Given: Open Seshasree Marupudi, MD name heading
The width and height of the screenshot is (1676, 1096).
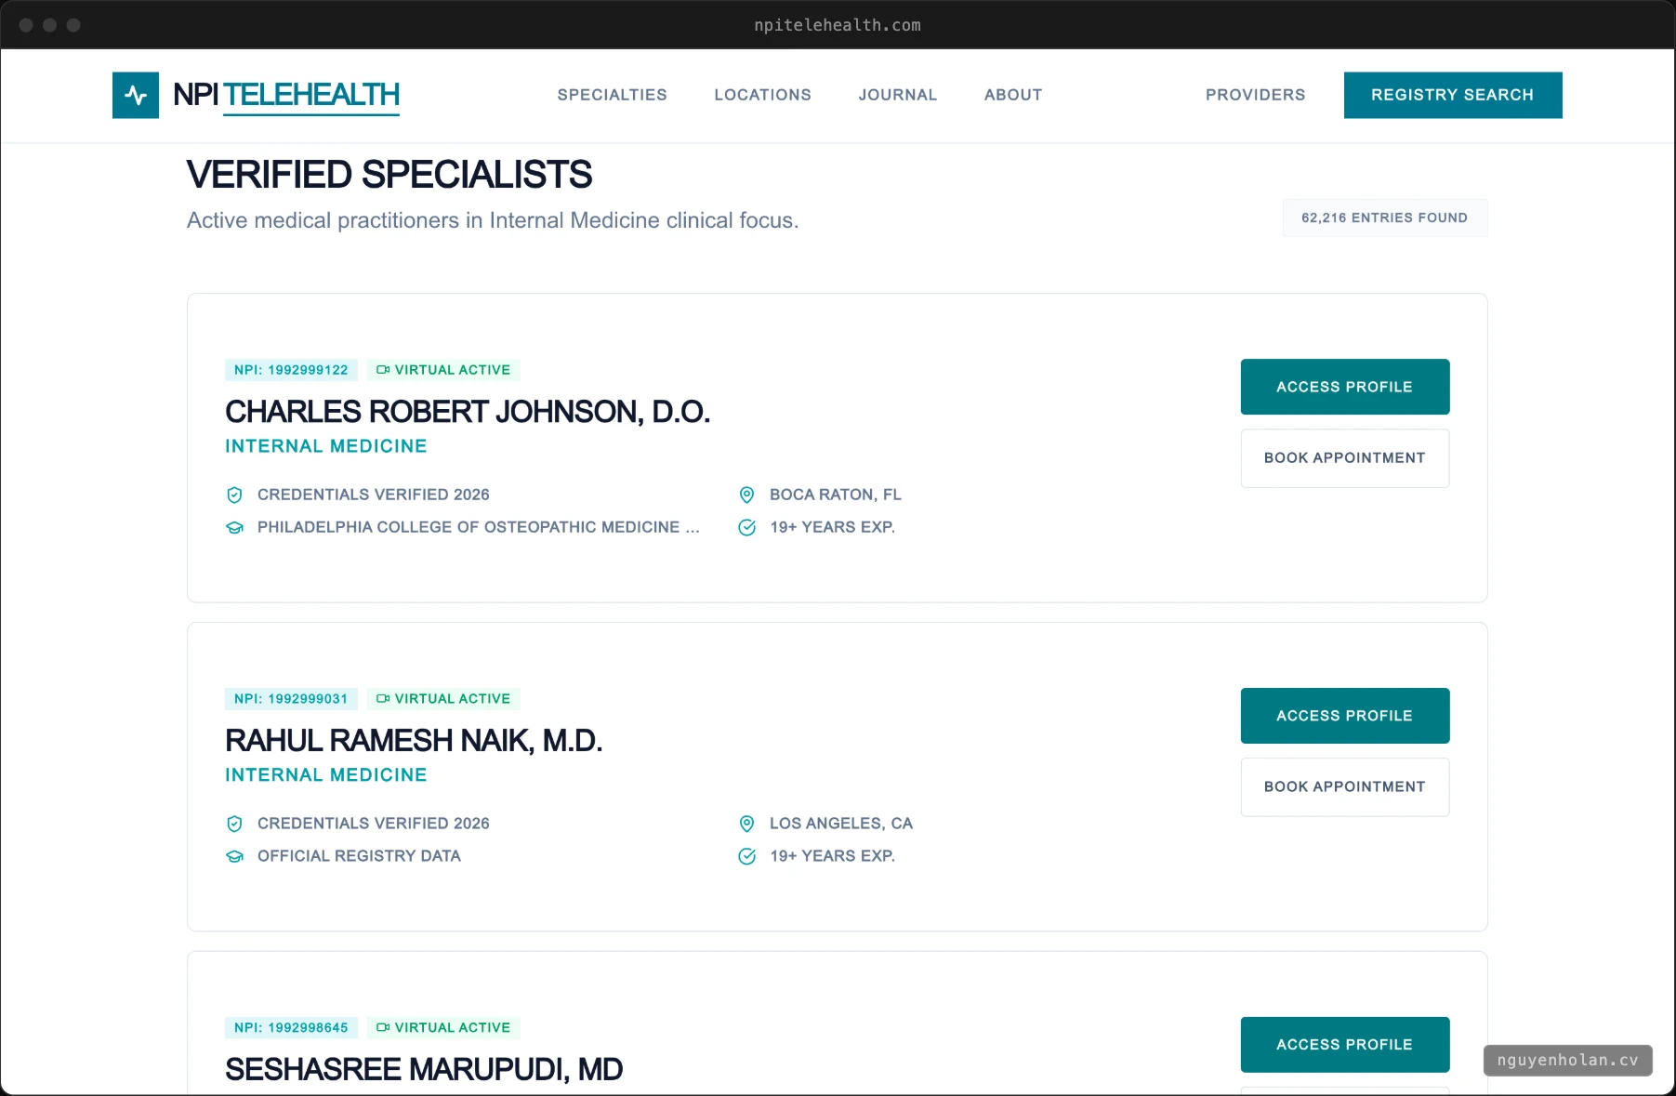Looking at the screenshot, I should 424,1070.
